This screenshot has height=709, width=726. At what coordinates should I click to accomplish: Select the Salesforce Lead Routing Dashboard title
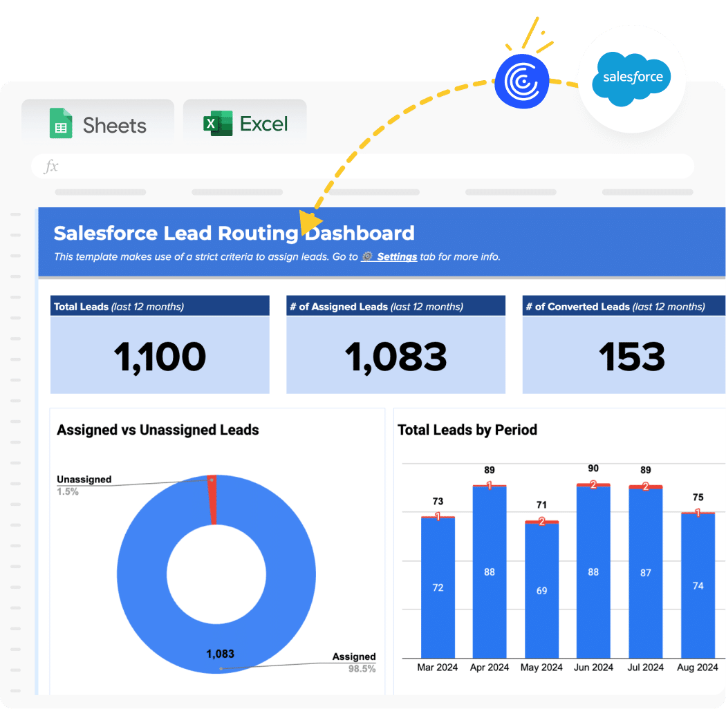coord(234,234)
